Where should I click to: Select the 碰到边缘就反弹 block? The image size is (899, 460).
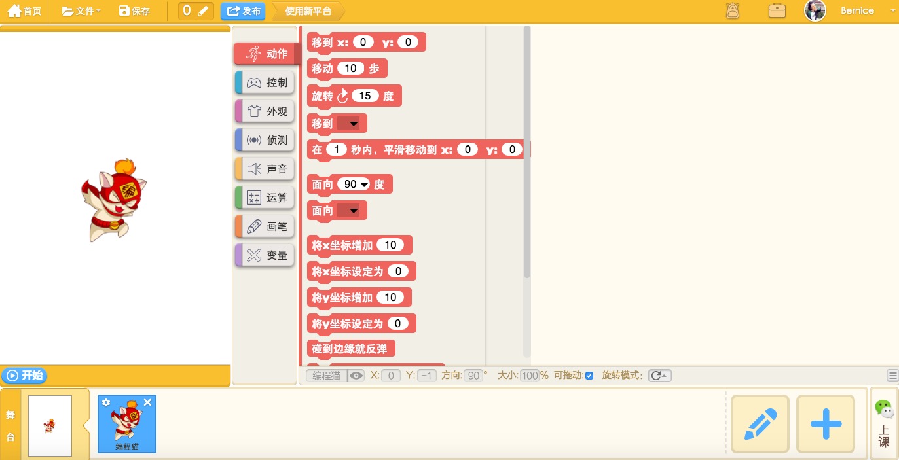tap(351, 349)
